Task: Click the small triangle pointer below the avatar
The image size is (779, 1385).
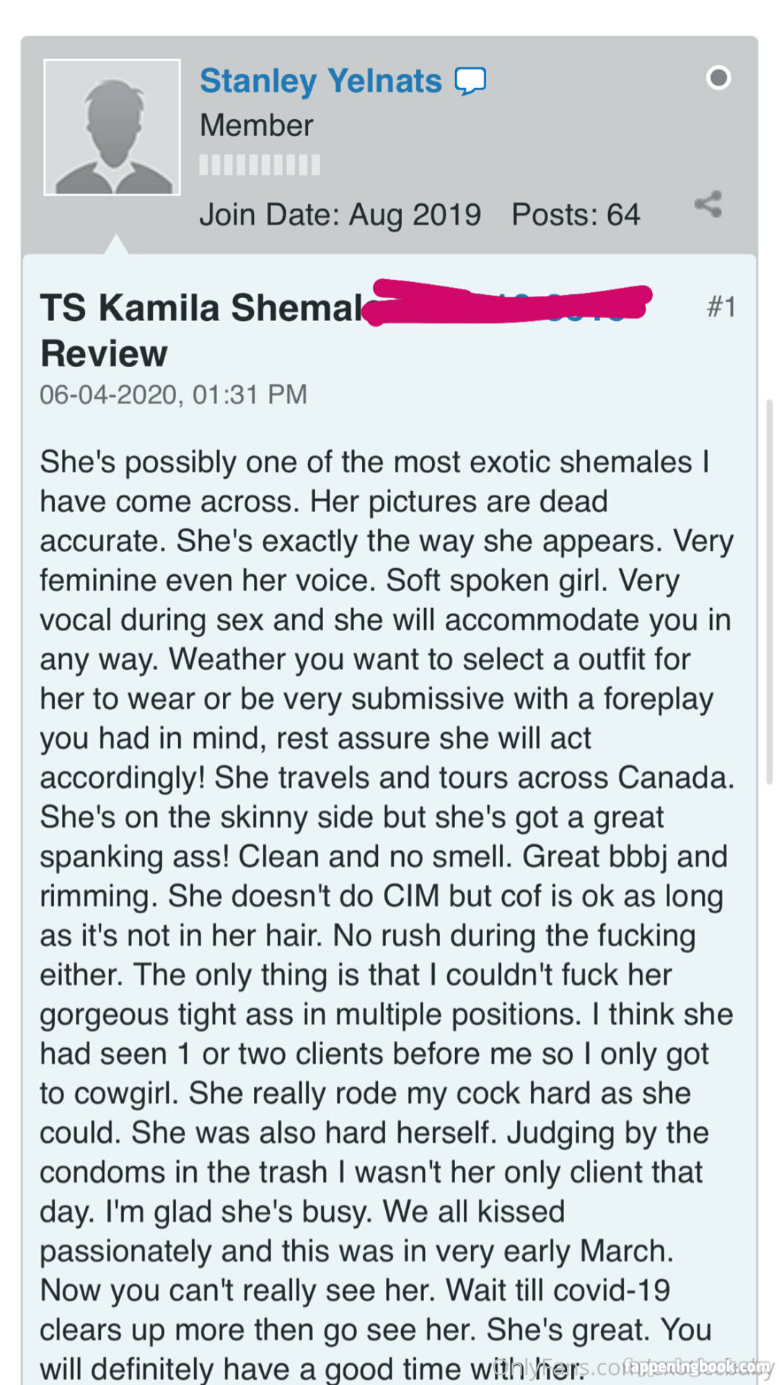Action: point(116,245)
